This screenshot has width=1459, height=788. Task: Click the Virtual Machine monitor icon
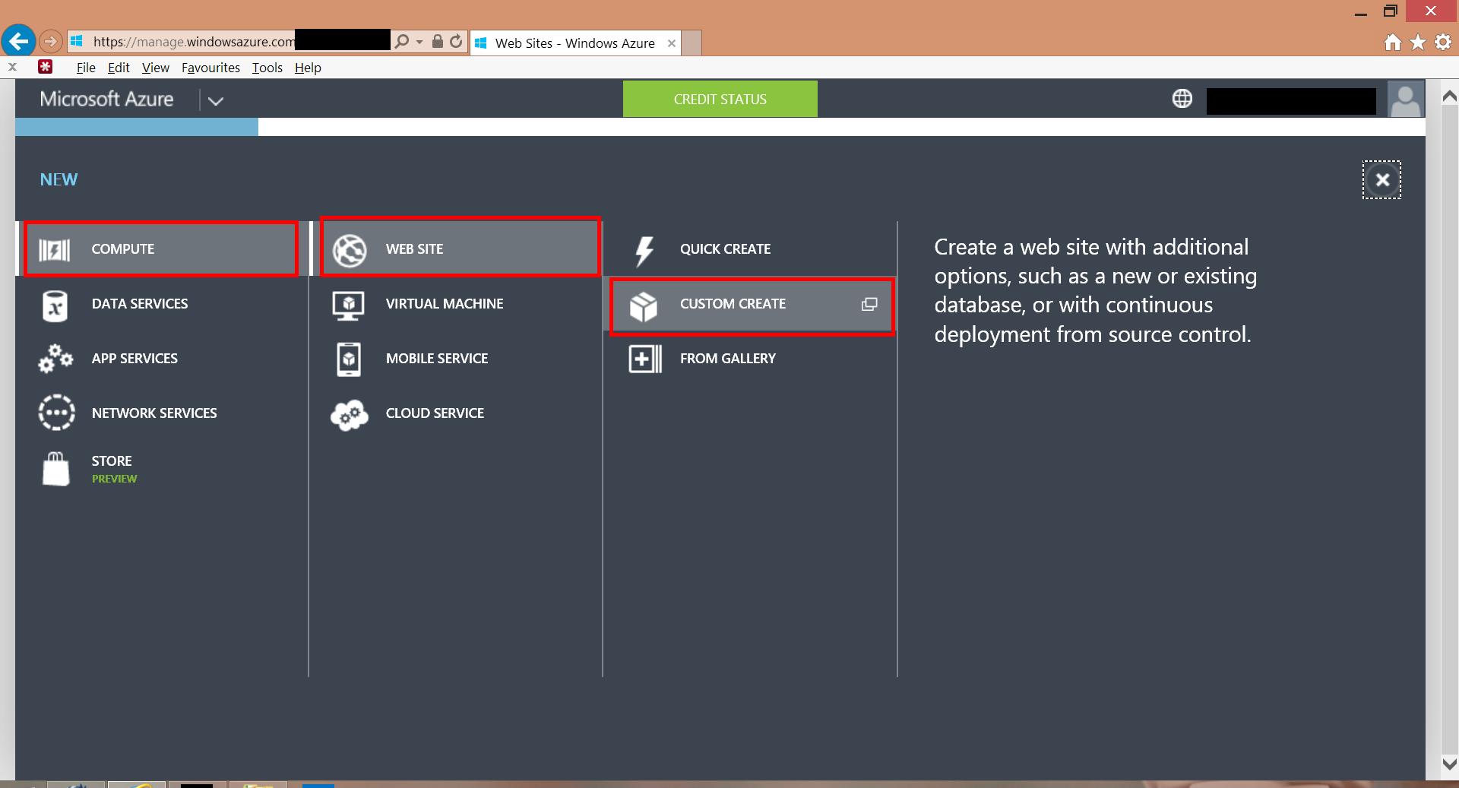coord(349,305)
